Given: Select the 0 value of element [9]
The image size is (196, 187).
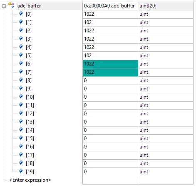Looking at the screenshot, I should tap(110, 89).
